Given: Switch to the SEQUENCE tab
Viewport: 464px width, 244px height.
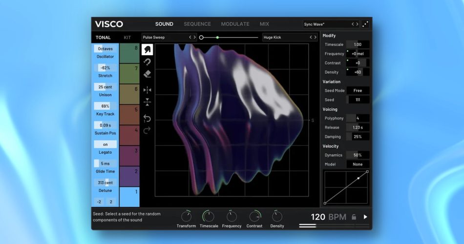Looking at the screenshot, I should click(x=197, y=24).
